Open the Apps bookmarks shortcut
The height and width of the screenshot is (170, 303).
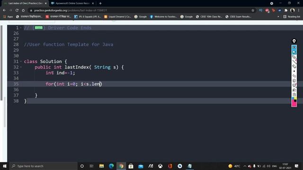[8, 17]
